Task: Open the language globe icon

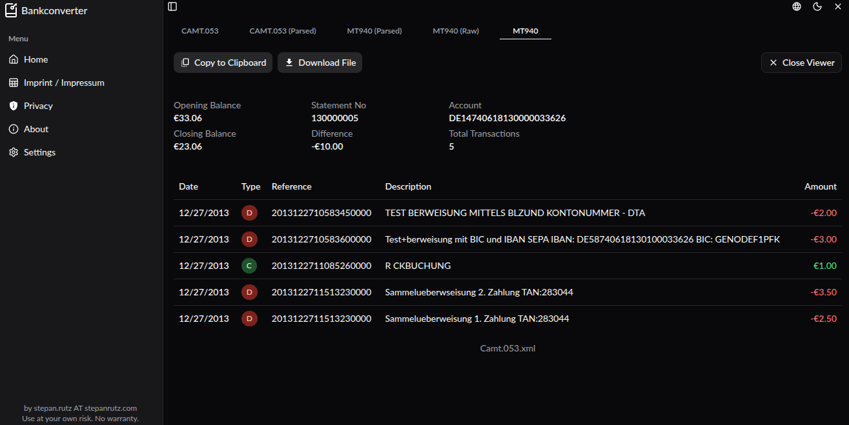Action: [x=797, y=6]
